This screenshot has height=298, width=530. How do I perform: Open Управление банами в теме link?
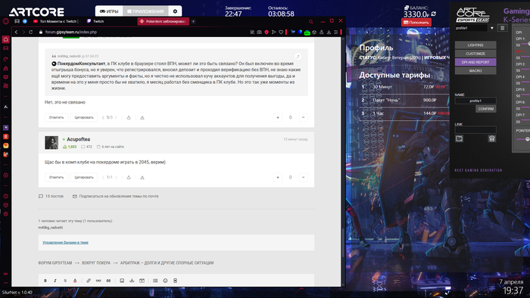tap(65, 242)
